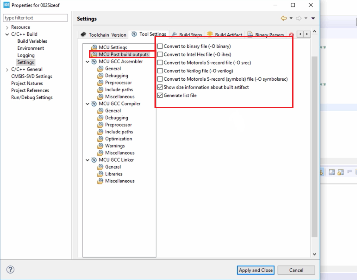Screen dimensions: 357x280
Task: Open the forward history dropdown arrow
Action: tap(306, 18)
